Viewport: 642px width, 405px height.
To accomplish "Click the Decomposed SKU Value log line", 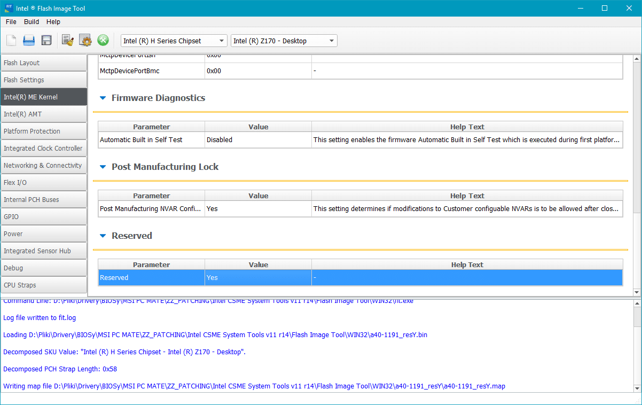I will point(124,352).
